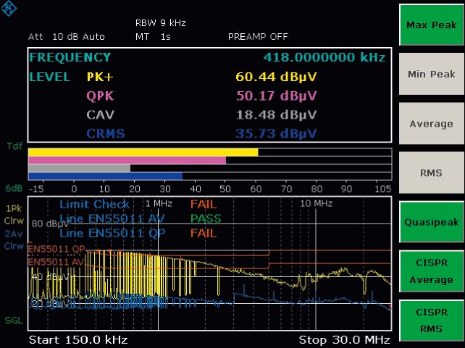Click the gray CAV bargraph bar
The height and width of the screenshot is (348, 465).
click(79, 169)
